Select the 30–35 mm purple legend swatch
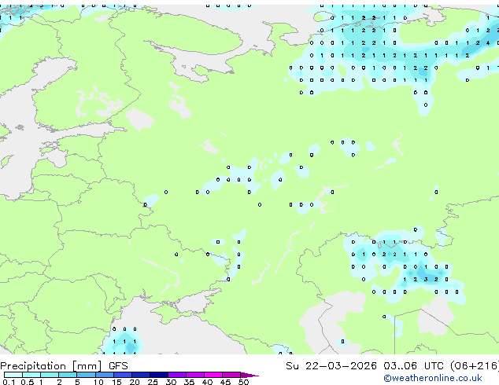 [177, 375]
